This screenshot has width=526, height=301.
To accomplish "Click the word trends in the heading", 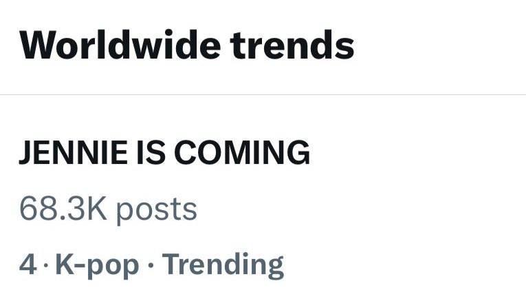I will point(292,45).
